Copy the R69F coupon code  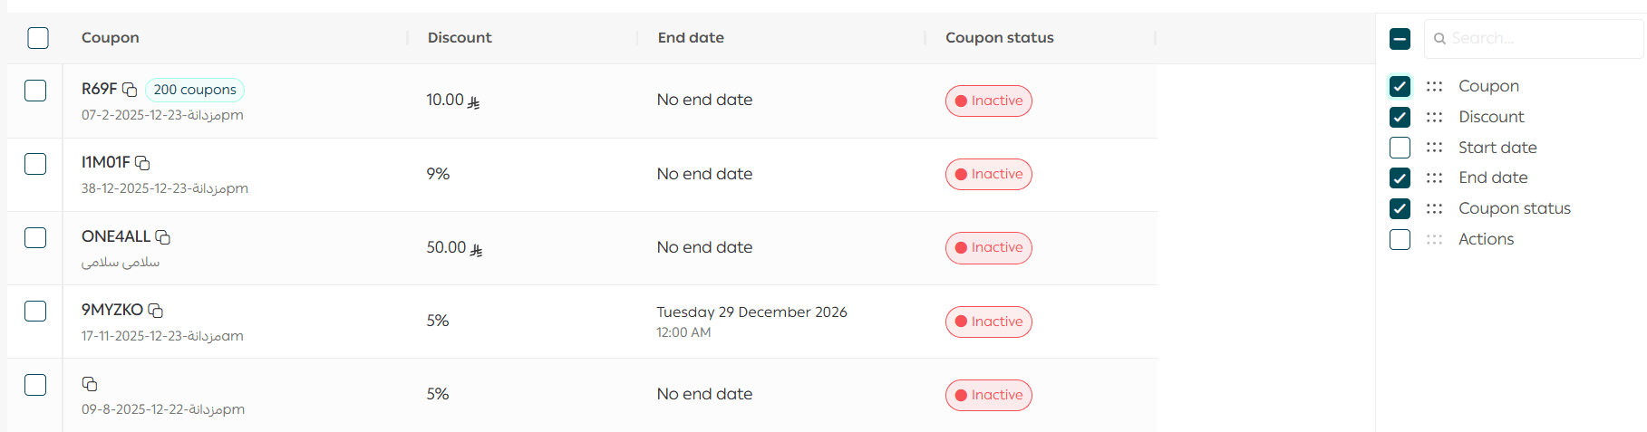click(130, 90)
